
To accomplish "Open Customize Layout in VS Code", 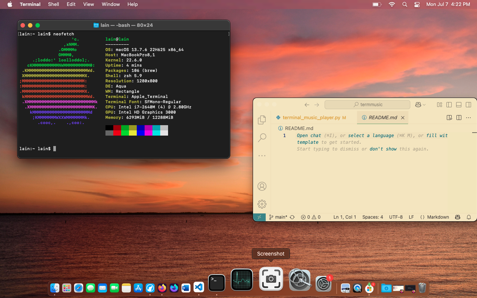I will pyautogui.click(x=439, y=105).
